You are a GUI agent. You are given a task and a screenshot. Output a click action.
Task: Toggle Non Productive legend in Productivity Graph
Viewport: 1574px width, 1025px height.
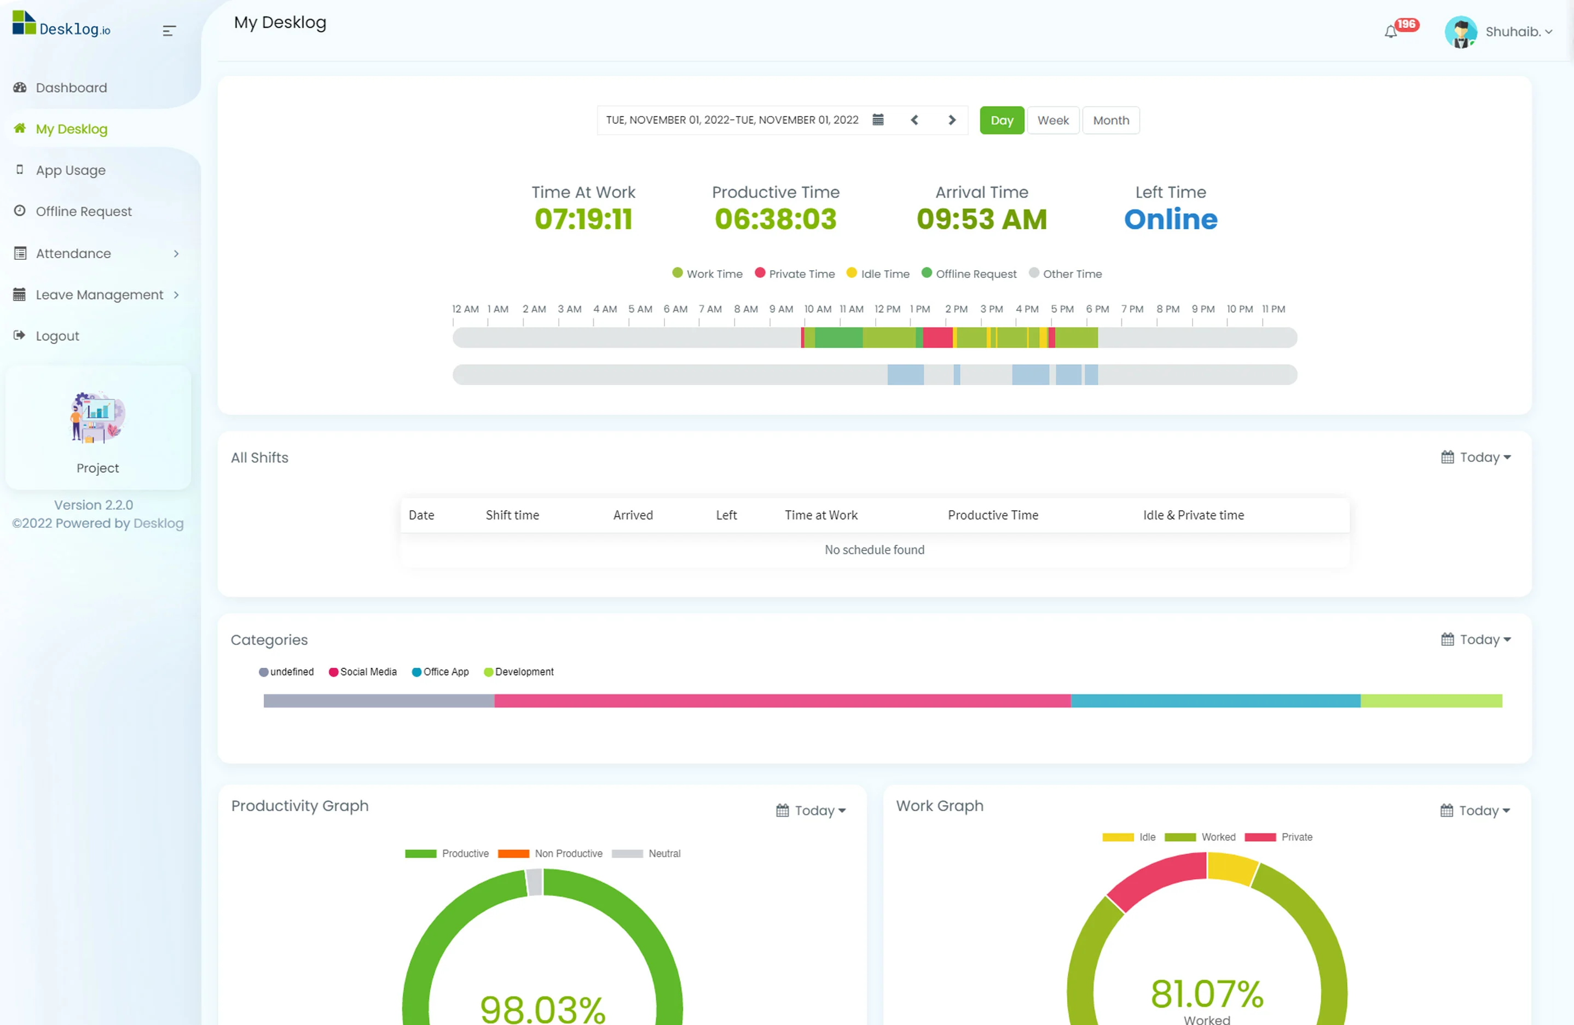(550, 853)
